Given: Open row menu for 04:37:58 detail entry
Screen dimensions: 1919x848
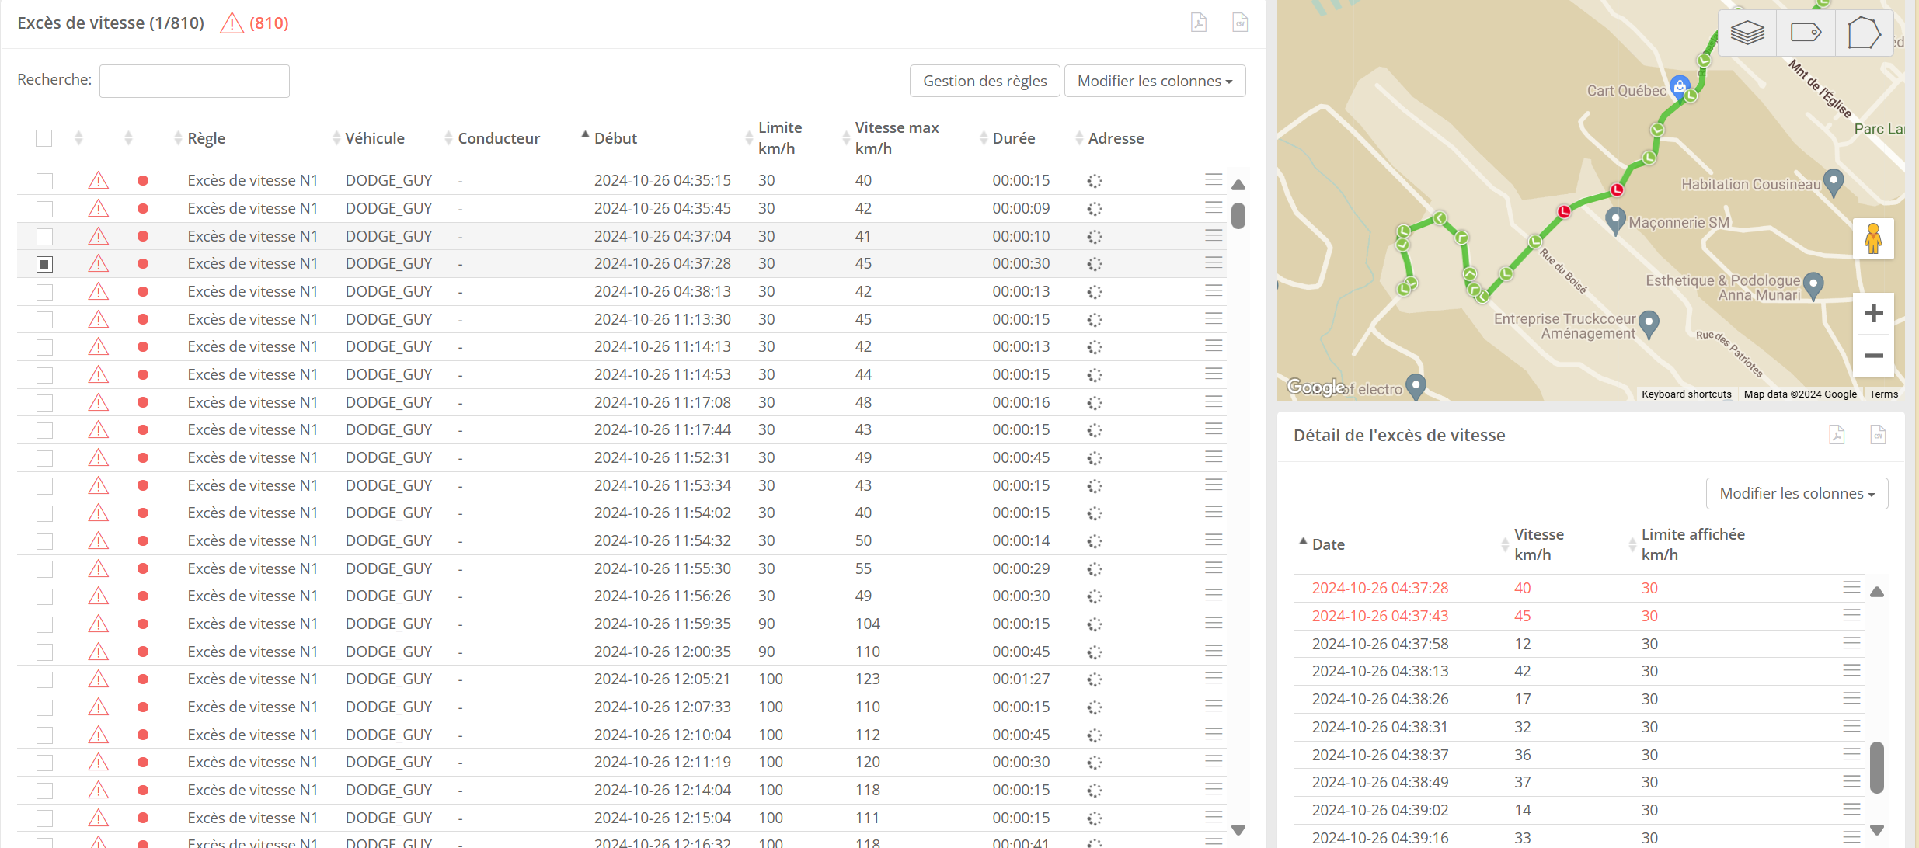Looking at the screenshot, I should click(1851, 643).
